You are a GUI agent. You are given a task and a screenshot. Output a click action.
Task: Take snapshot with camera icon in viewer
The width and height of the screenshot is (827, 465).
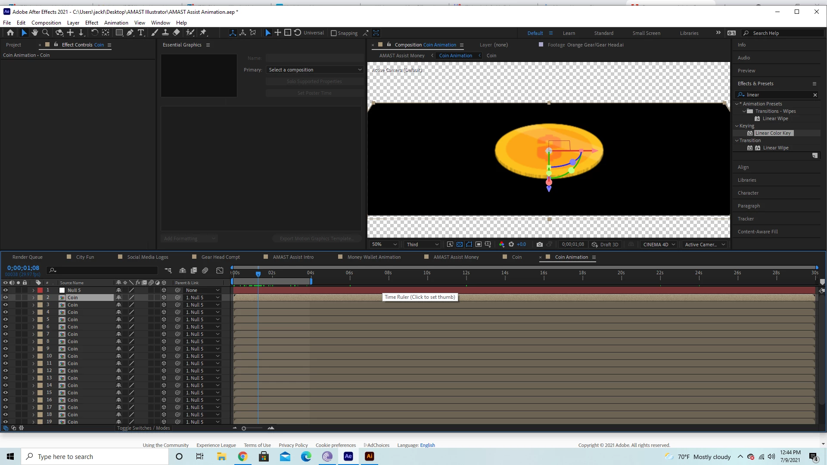tap(539, 245)
